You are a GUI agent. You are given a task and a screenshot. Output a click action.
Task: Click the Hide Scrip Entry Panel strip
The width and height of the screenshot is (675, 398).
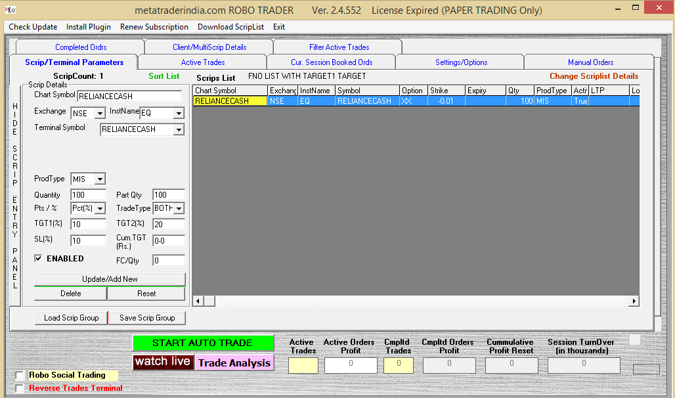coord(15,195)
